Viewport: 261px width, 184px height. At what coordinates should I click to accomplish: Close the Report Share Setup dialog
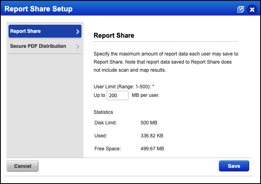(x=252, y=9)
